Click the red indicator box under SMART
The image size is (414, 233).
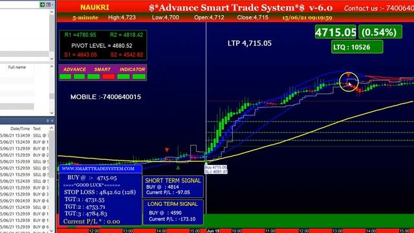[109, 77]
